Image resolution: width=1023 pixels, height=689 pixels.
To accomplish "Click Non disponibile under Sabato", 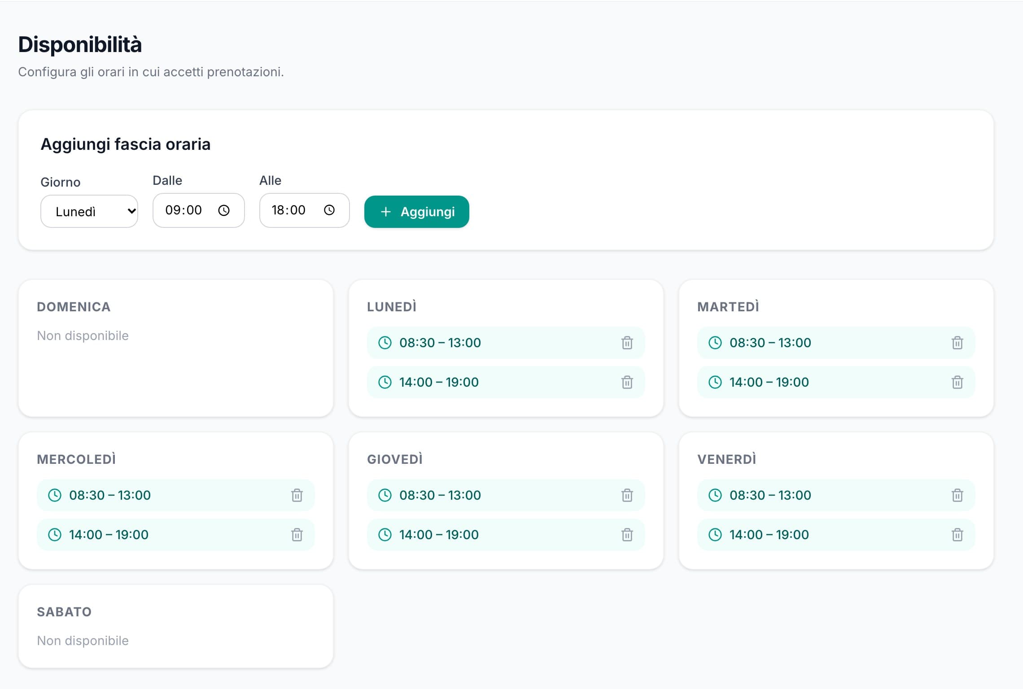I will click(x=83, y=641).
